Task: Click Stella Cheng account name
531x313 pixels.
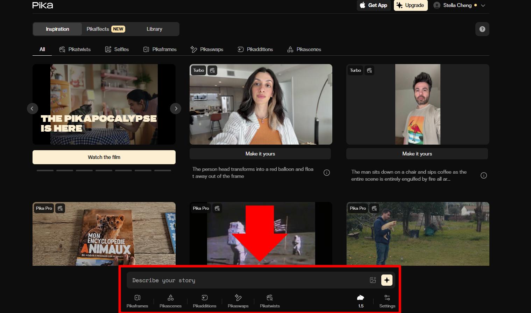Action: tap(457, 5)
